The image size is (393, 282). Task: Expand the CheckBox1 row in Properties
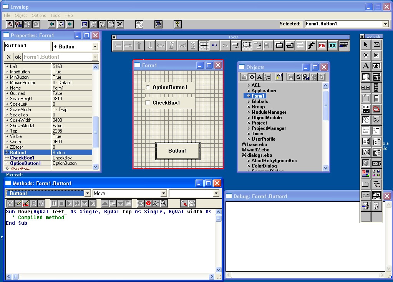(7, 158)
